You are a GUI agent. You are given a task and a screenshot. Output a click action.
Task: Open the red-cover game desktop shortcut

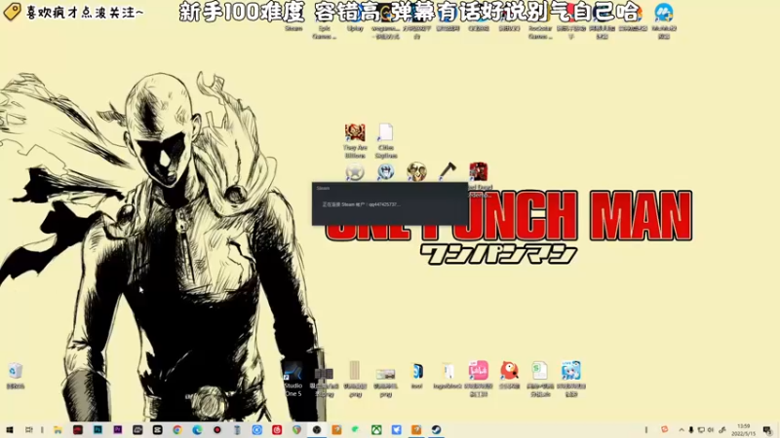[479, 172]
